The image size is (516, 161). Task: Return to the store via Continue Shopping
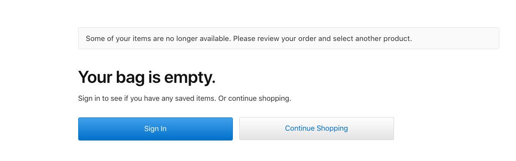coord(316,129)
